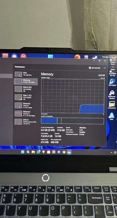117x218 pixels.
Task: Click the Committed 7.0/25.2 GB value
Action: (46, 136)
